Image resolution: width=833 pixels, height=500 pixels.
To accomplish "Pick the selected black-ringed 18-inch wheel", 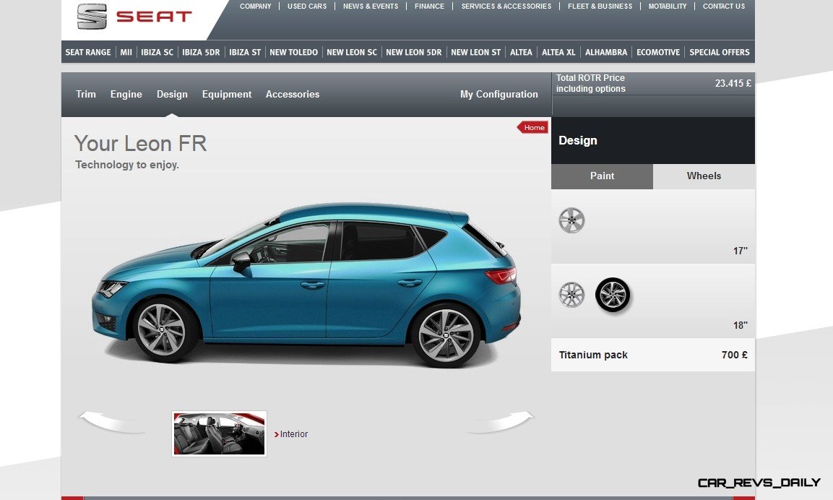I will pyautogui.click(x=613, y=294).
